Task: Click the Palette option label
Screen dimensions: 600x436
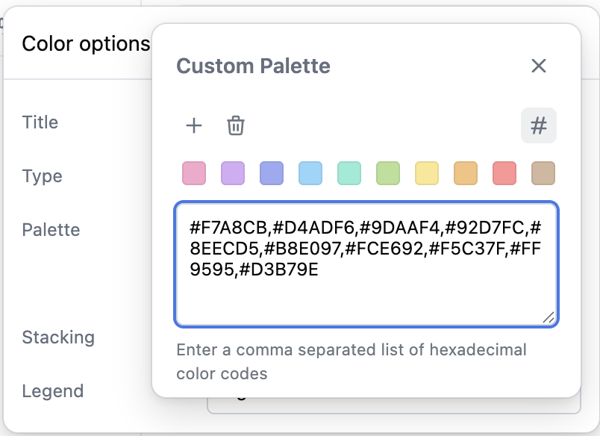Action: pos(51,229)
